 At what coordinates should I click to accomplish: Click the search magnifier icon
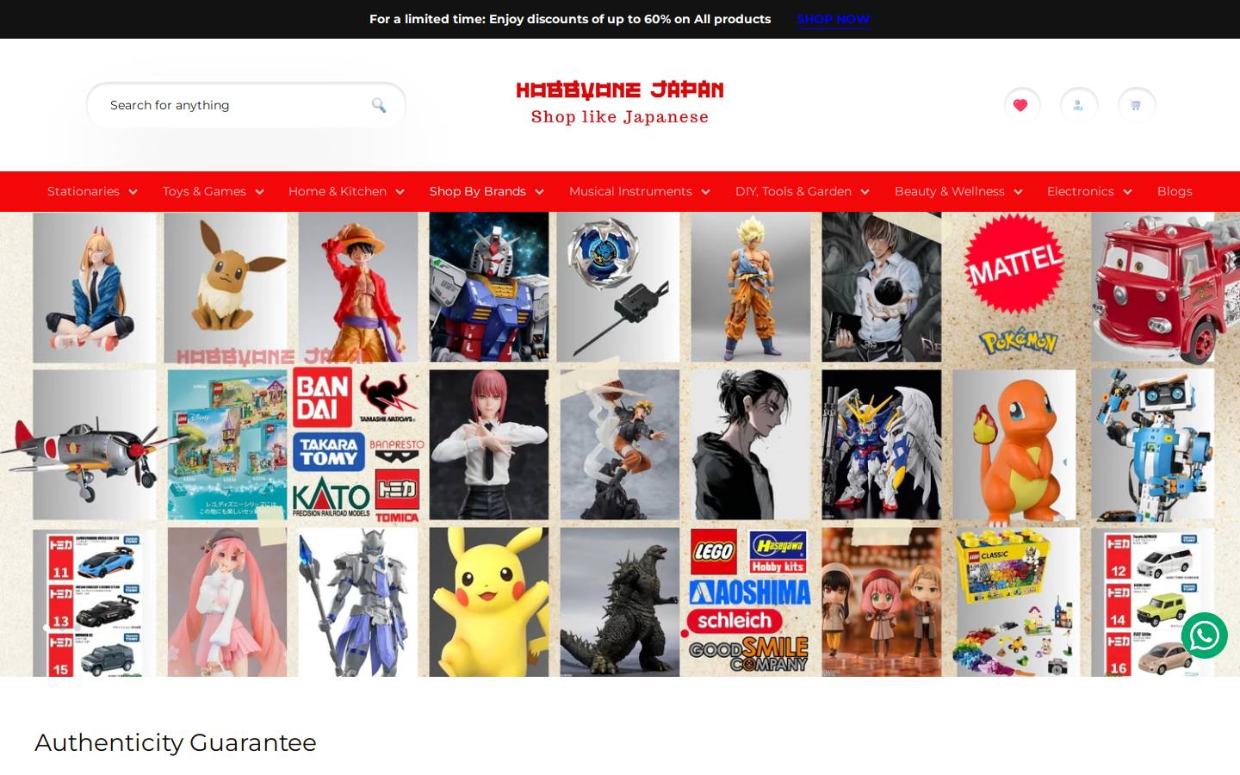pyautogui.click(x=379, y=105)
